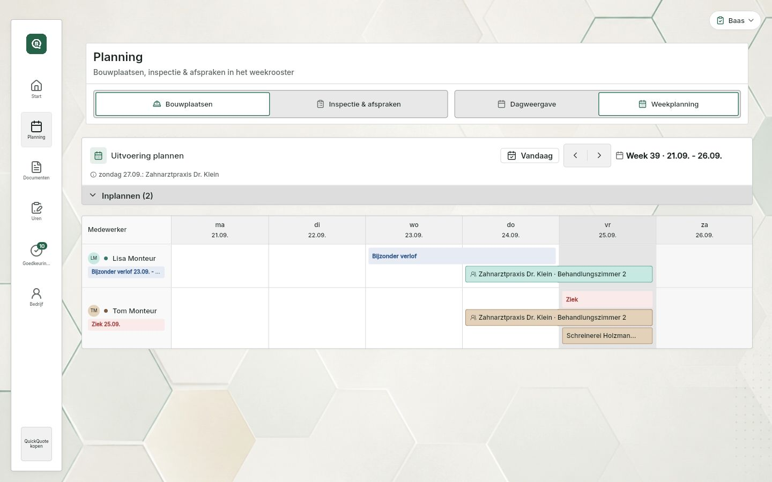Jump to today with Vandaag button
The height and width of the screenshot is (482, 772).
coord(530,155)
